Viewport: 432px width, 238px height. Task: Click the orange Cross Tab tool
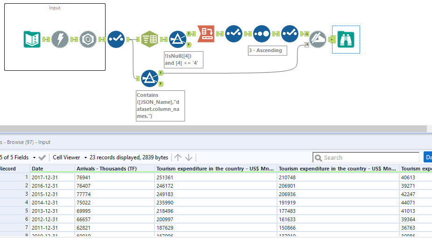205,34
